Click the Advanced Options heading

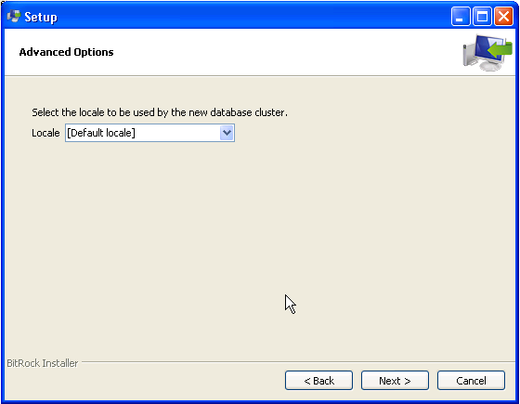66,52
